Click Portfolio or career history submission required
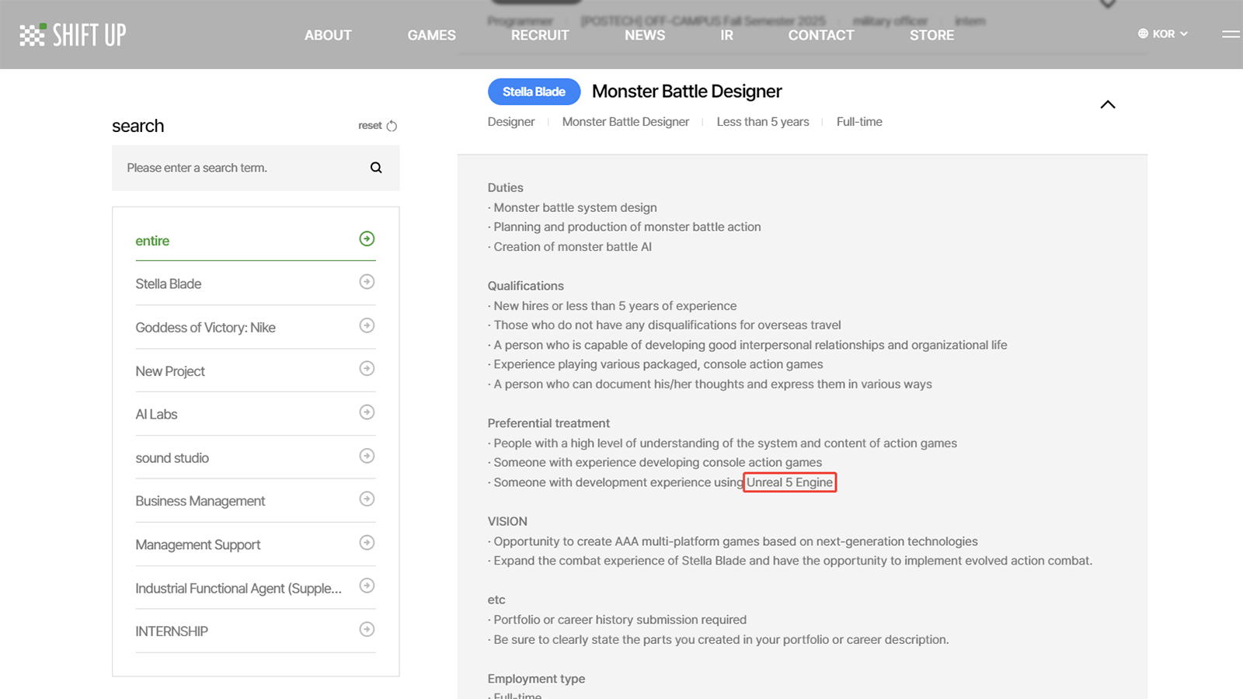This screenshot has height=699, width=1243. pyautogui.click(x=617, y=620)
